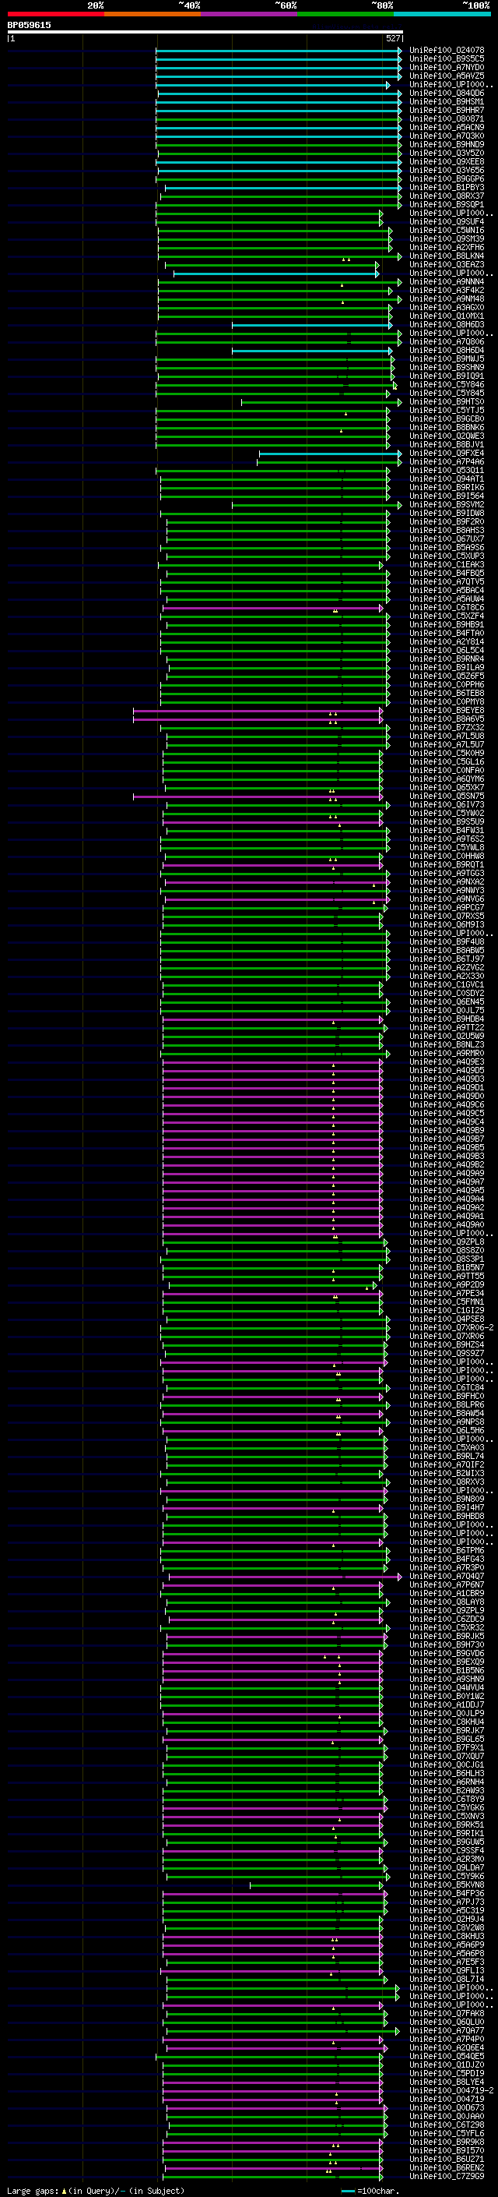The width and height of the screenshot is (498, 2197).
Task: Click the UniRef100_Q5SN75 label
Action: [x=447, y=796]
